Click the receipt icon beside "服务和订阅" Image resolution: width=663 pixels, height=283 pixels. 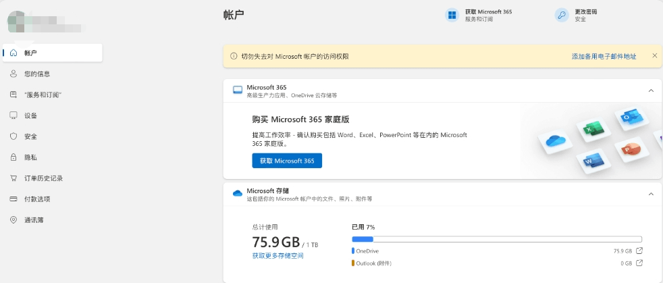coord(14,95)
